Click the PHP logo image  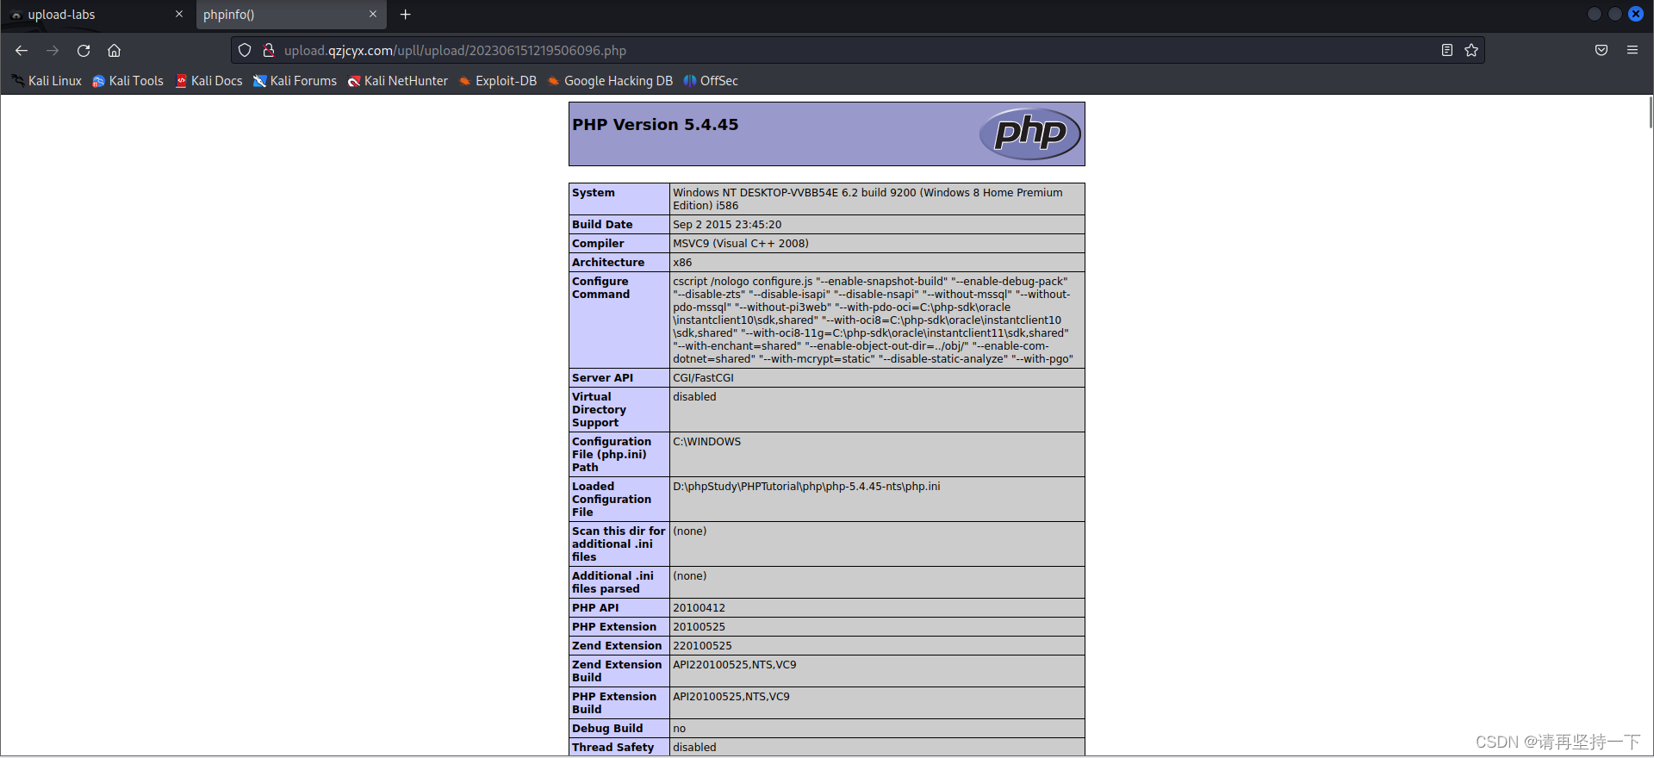point(1029,134)
